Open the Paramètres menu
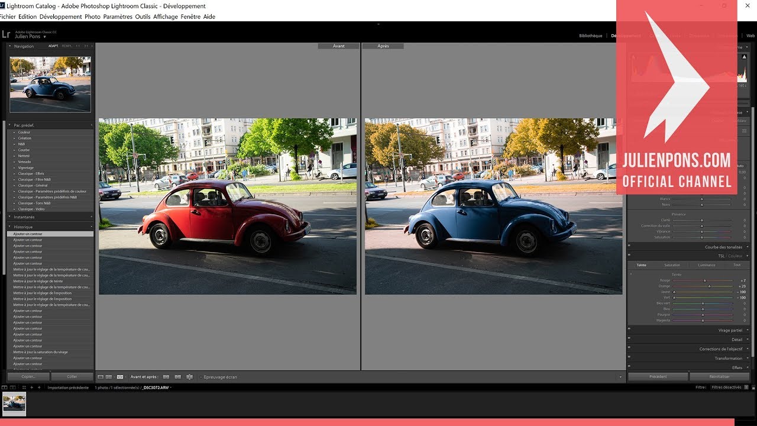Image resolution: width=757 pixels, height=426 pixels. tap(118, 17)
